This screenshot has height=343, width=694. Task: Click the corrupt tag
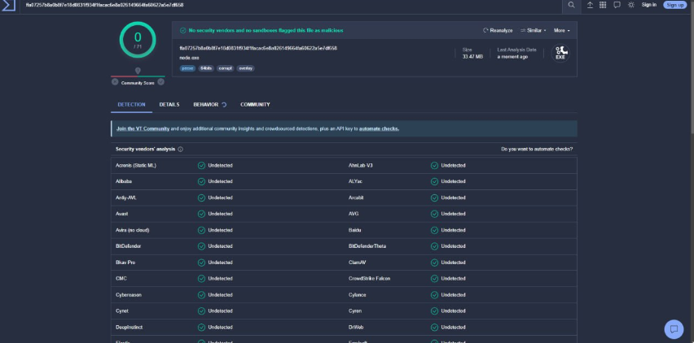[226, 68]
